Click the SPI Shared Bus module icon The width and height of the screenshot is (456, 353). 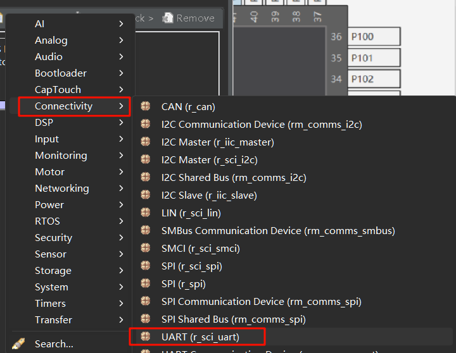pyautogui.click(x=146, y=319)
